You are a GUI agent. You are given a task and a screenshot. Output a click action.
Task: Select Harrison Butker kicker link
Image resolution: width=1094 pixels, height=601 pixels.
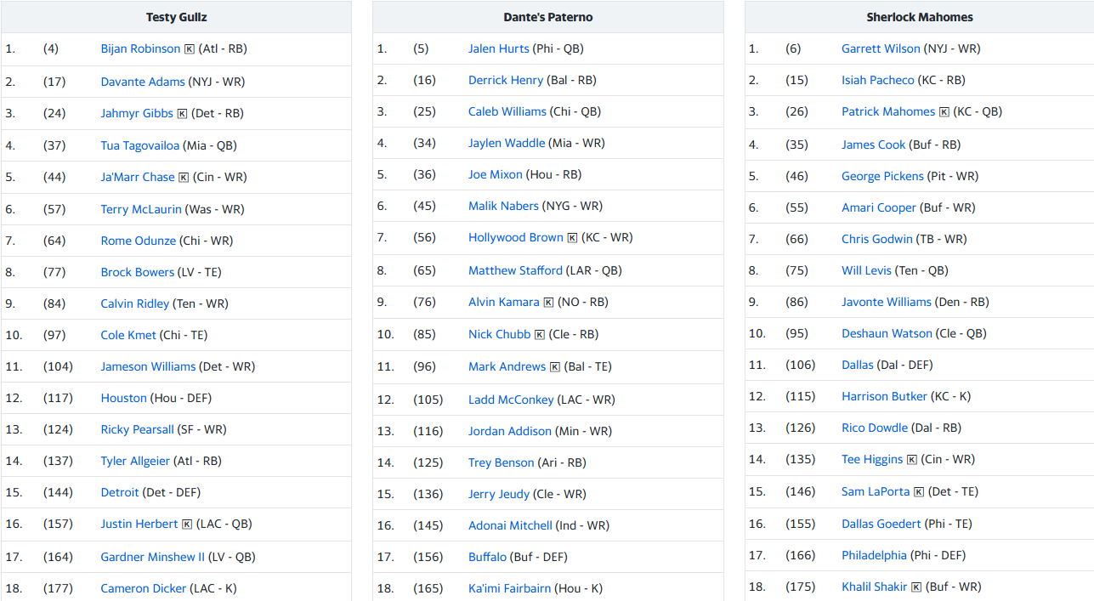point(884,396)
